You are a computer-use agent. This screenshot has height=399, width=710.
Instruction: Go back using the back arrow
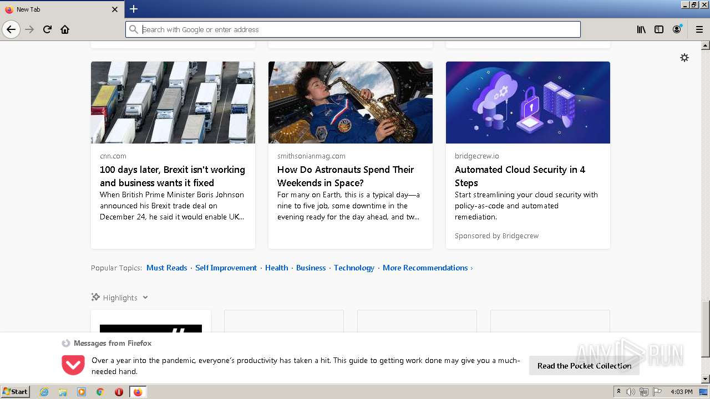tap(11, 29)
